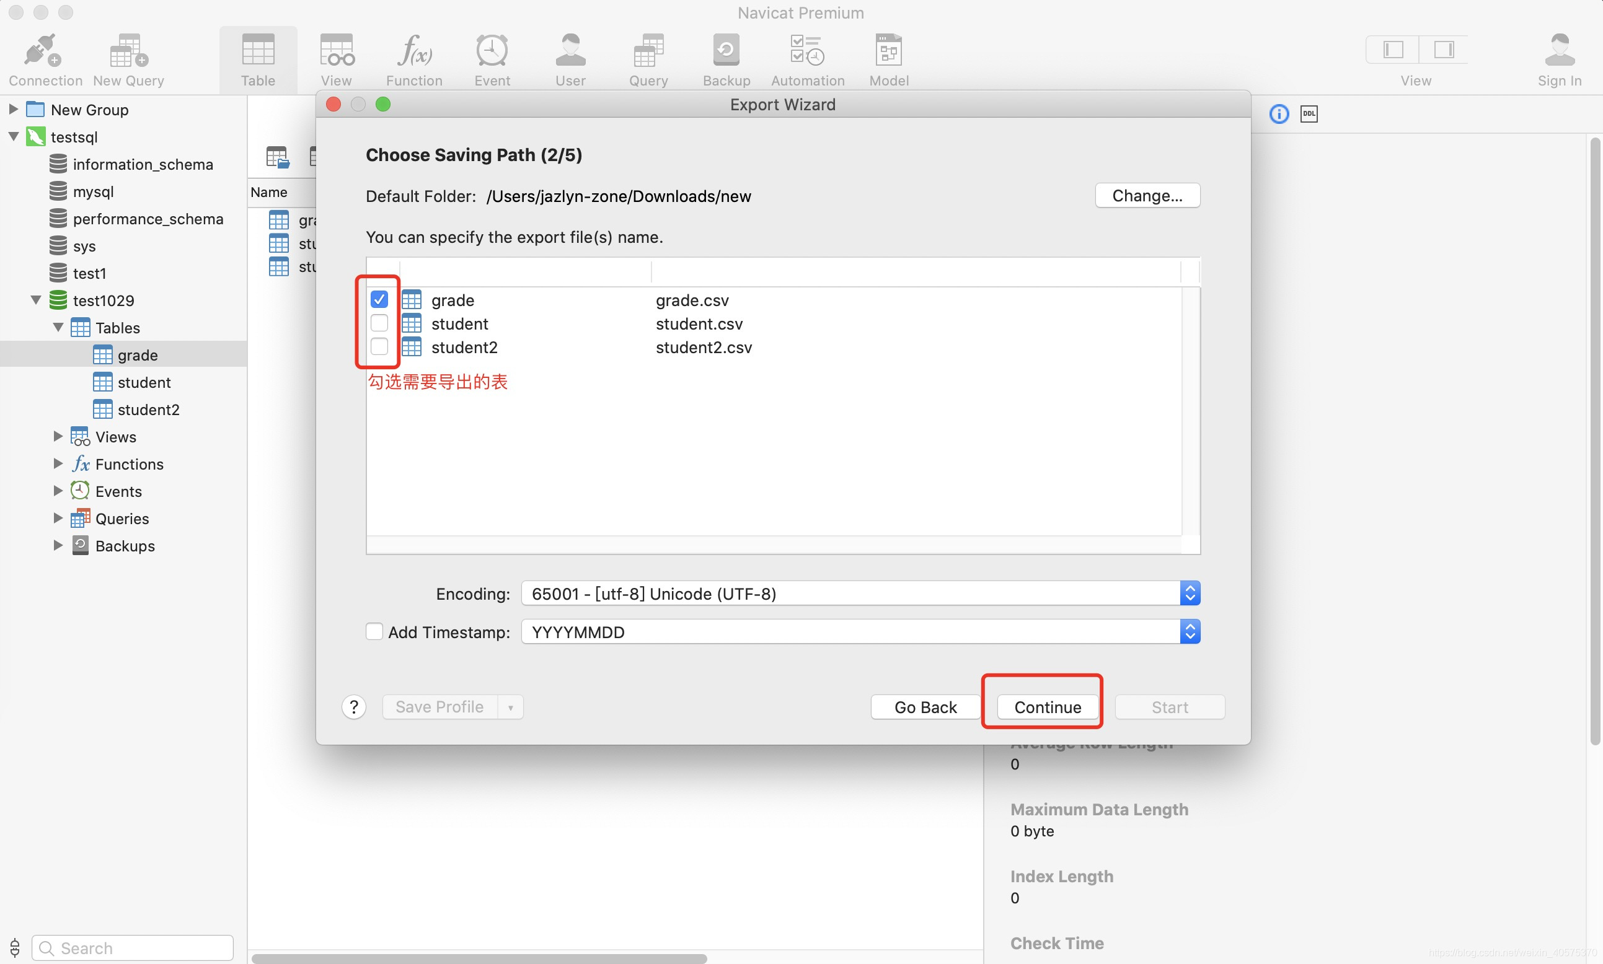Check the student table checkbox
The height and width of the screenshot is (964, 1603).
pos(379,323)
